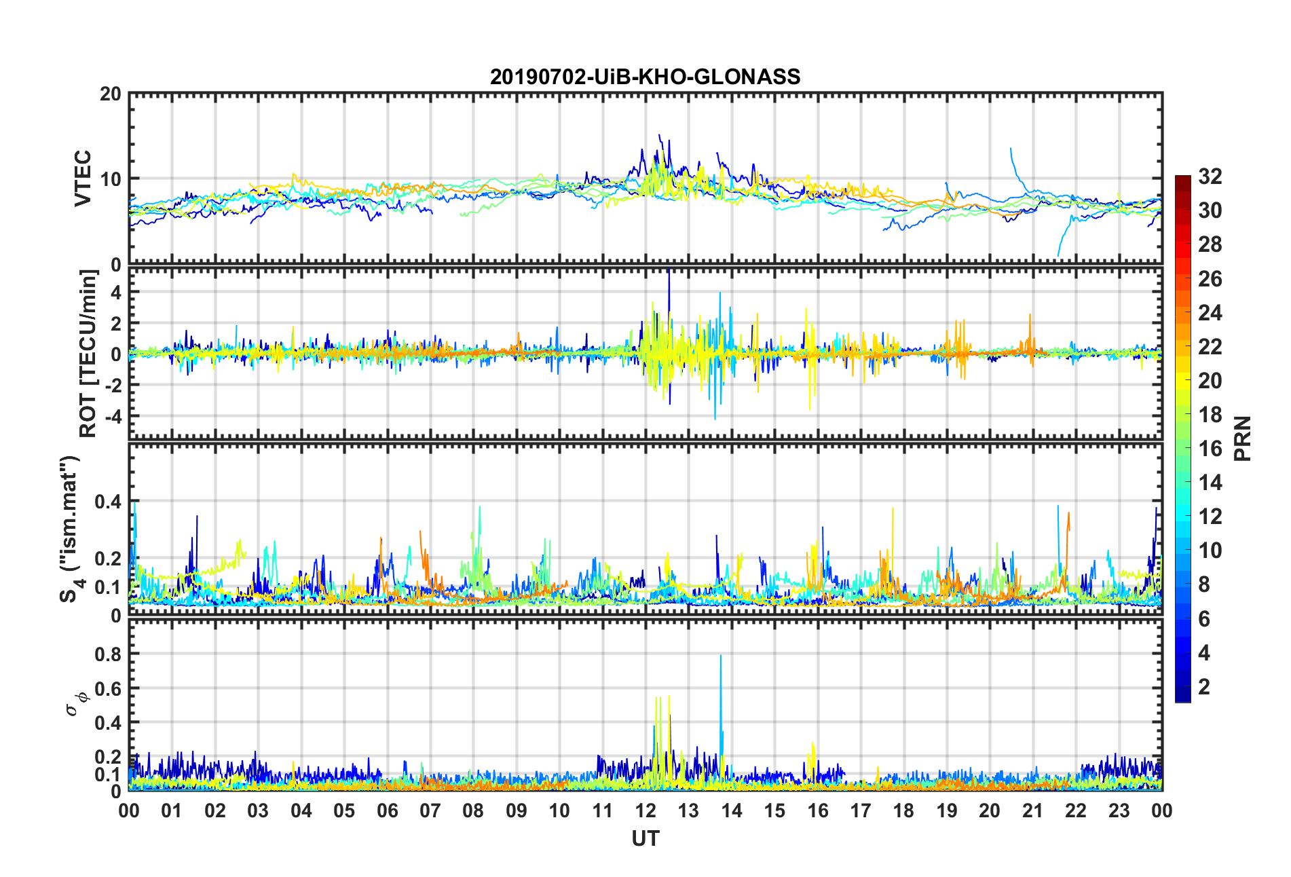Select colorbar tick label 6

[1204, 618]
